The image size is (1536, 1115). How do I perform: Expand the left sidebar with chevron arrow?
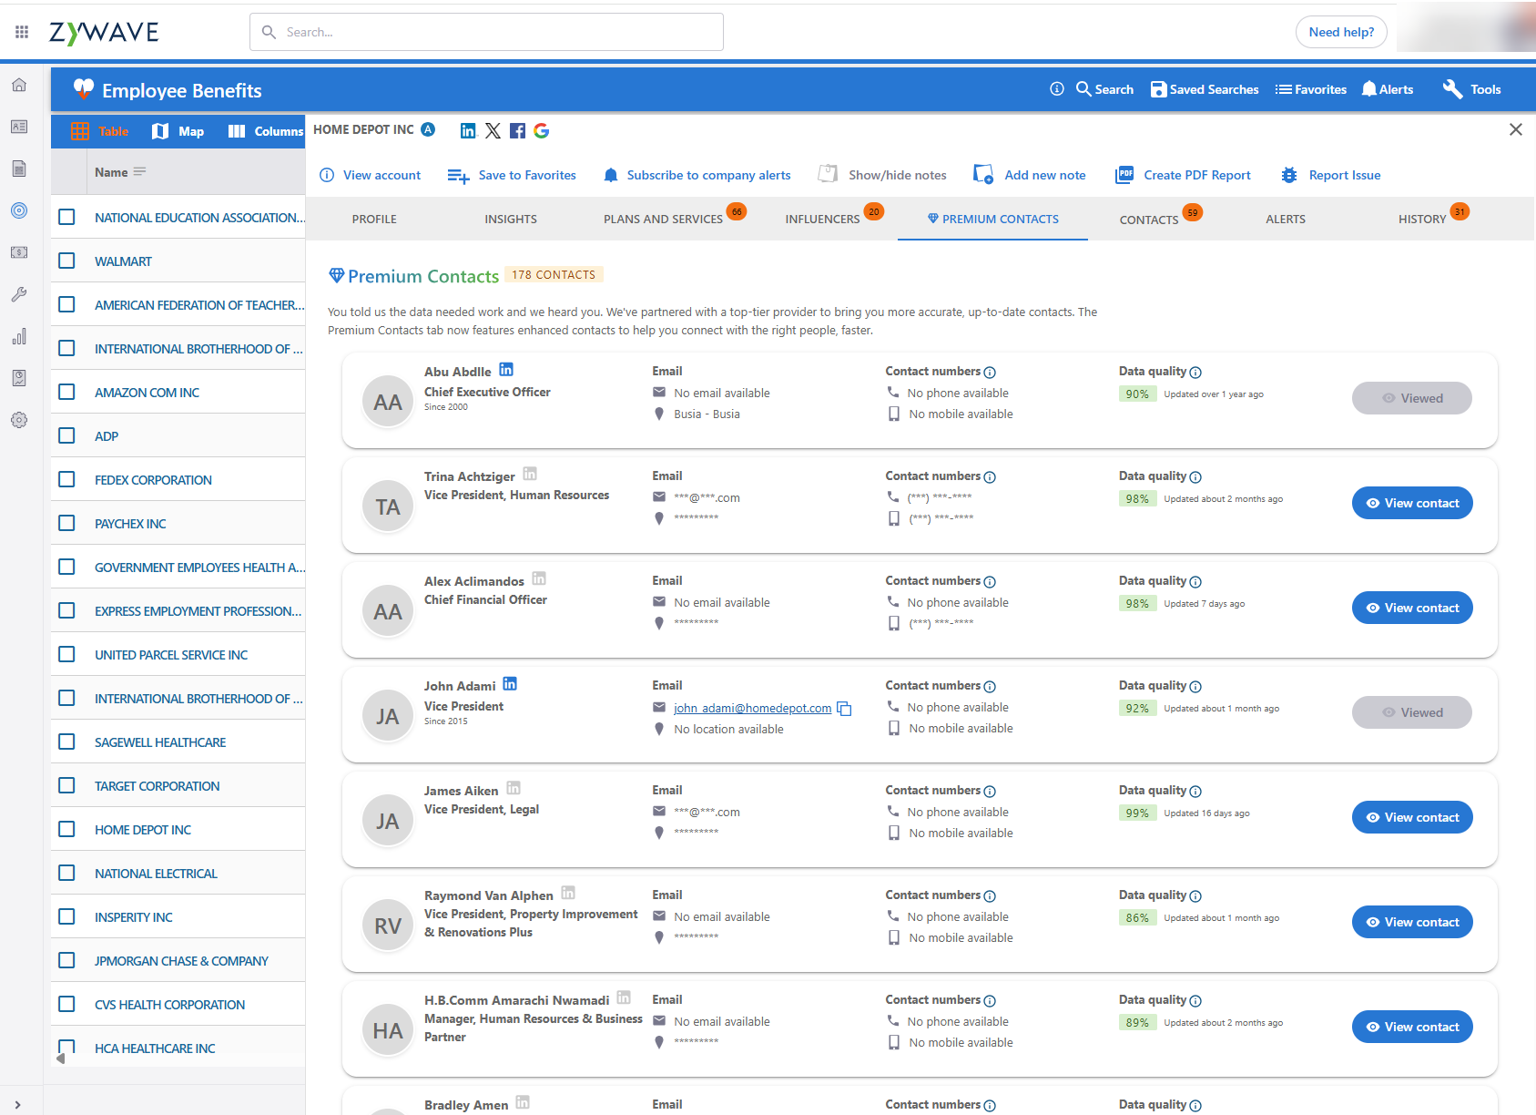pos(17,1104)
